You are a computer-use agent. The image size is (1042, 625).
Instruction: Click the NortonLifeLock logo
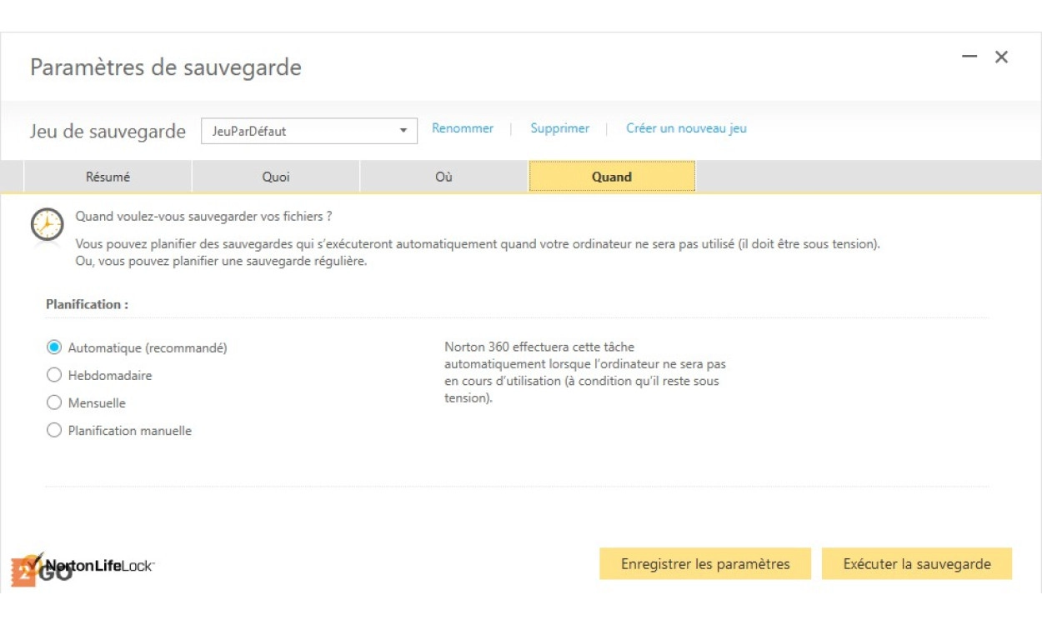pyautogui.click(x=98, y=566)
